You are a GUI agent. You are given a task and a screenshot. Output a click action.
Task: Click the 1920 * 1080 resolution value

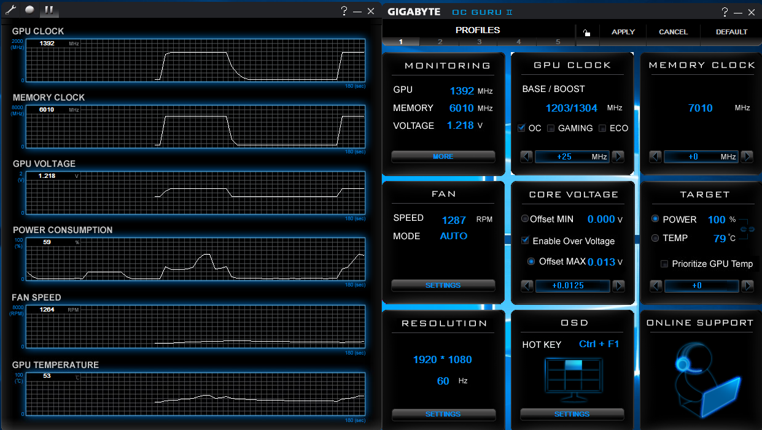(442, 359)
